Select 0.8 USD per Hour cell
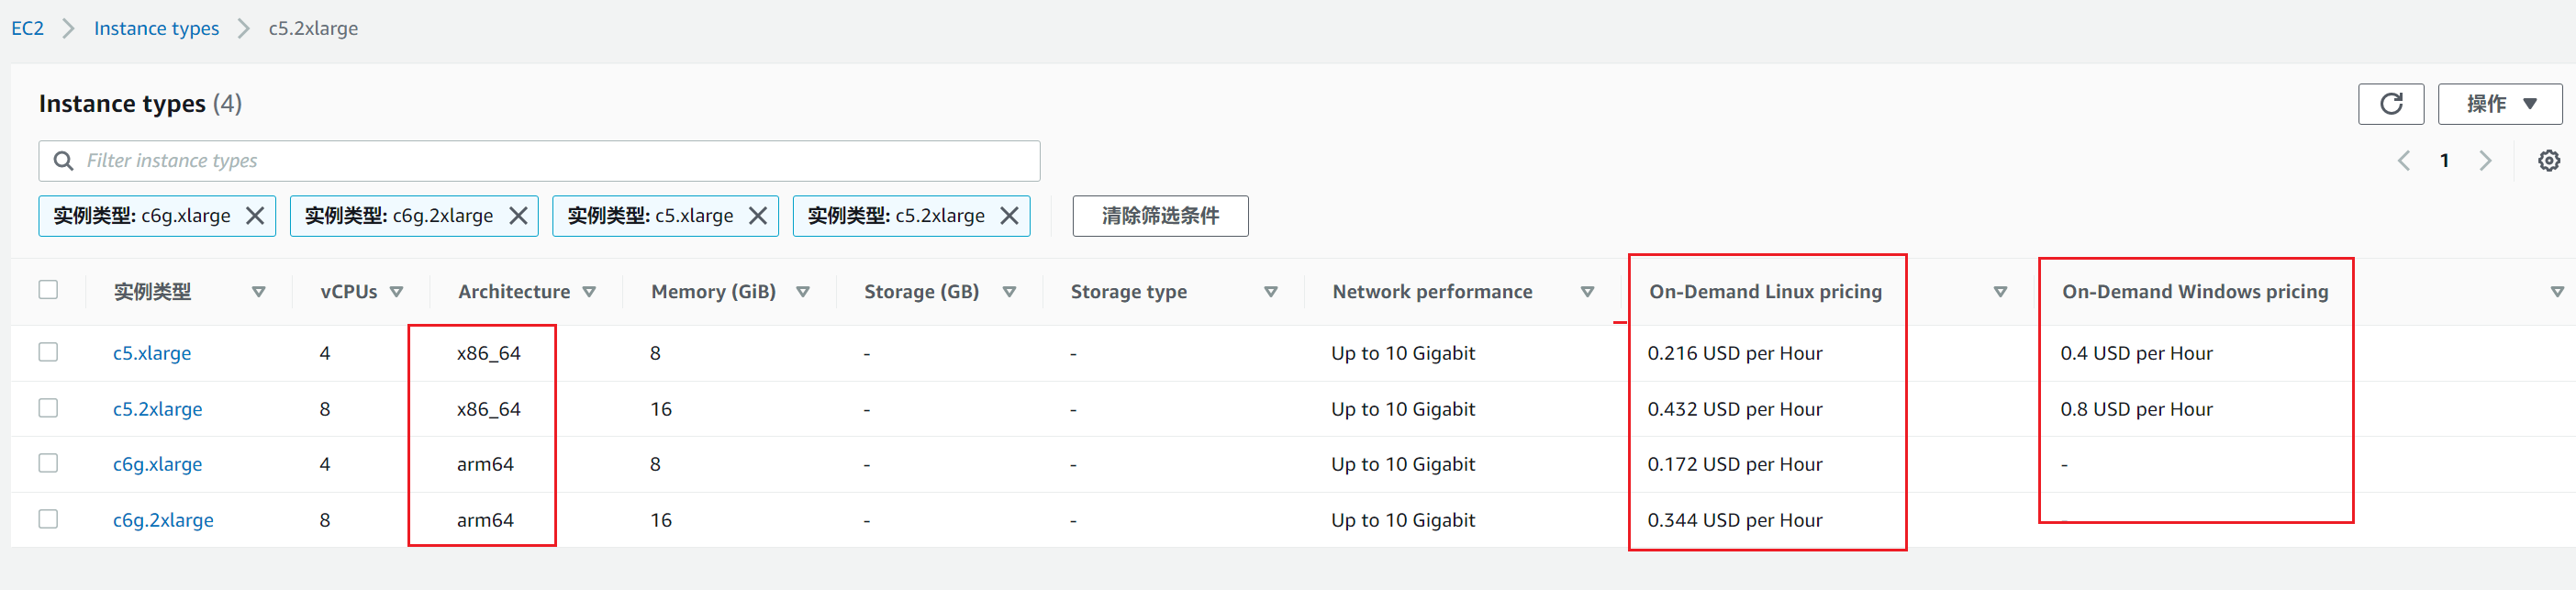Screen dimensions: 2576x590 pos(2136,409)
